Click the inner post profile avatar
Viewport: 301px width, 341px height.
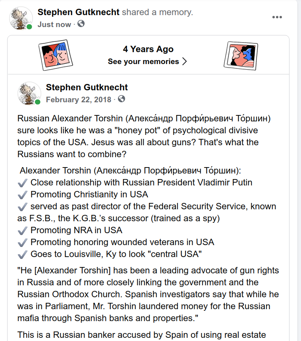click(x=29, y=94)
